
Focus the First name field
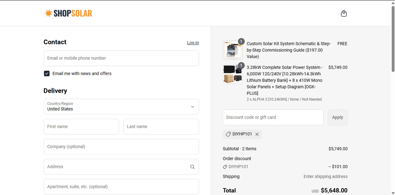click(x=81, y=127)
